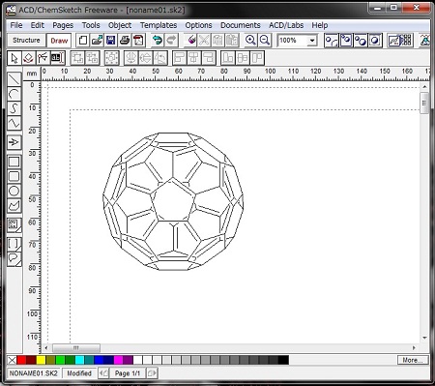Select the Rounded Rectangle tool

click(14, 176)
